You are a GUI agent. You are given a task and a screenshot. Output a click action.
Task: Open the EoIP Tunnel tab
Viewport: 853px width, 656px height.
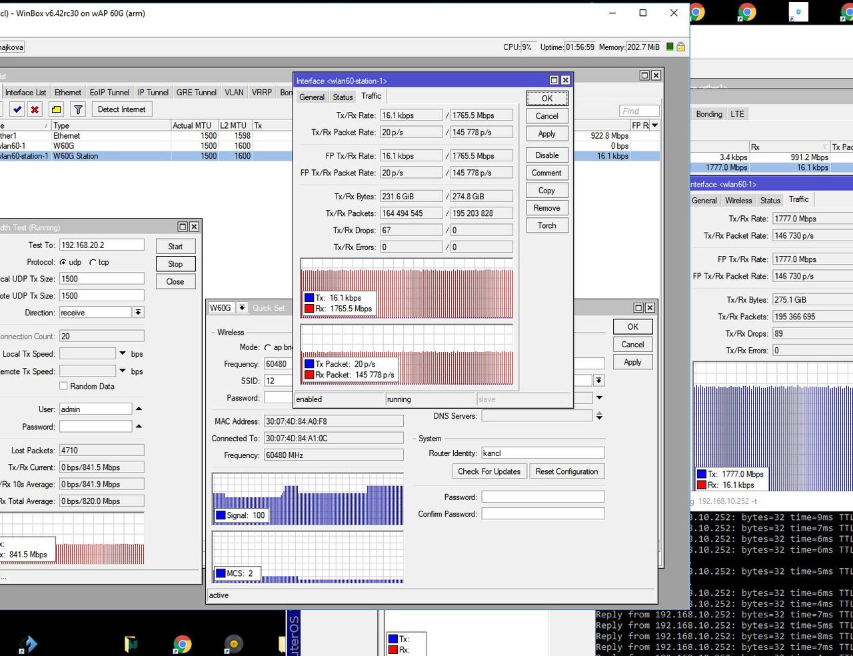pos(109,93)
